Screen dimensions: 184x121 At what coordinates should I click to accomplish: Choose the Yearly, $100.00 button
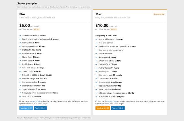[x=118, y=108]
